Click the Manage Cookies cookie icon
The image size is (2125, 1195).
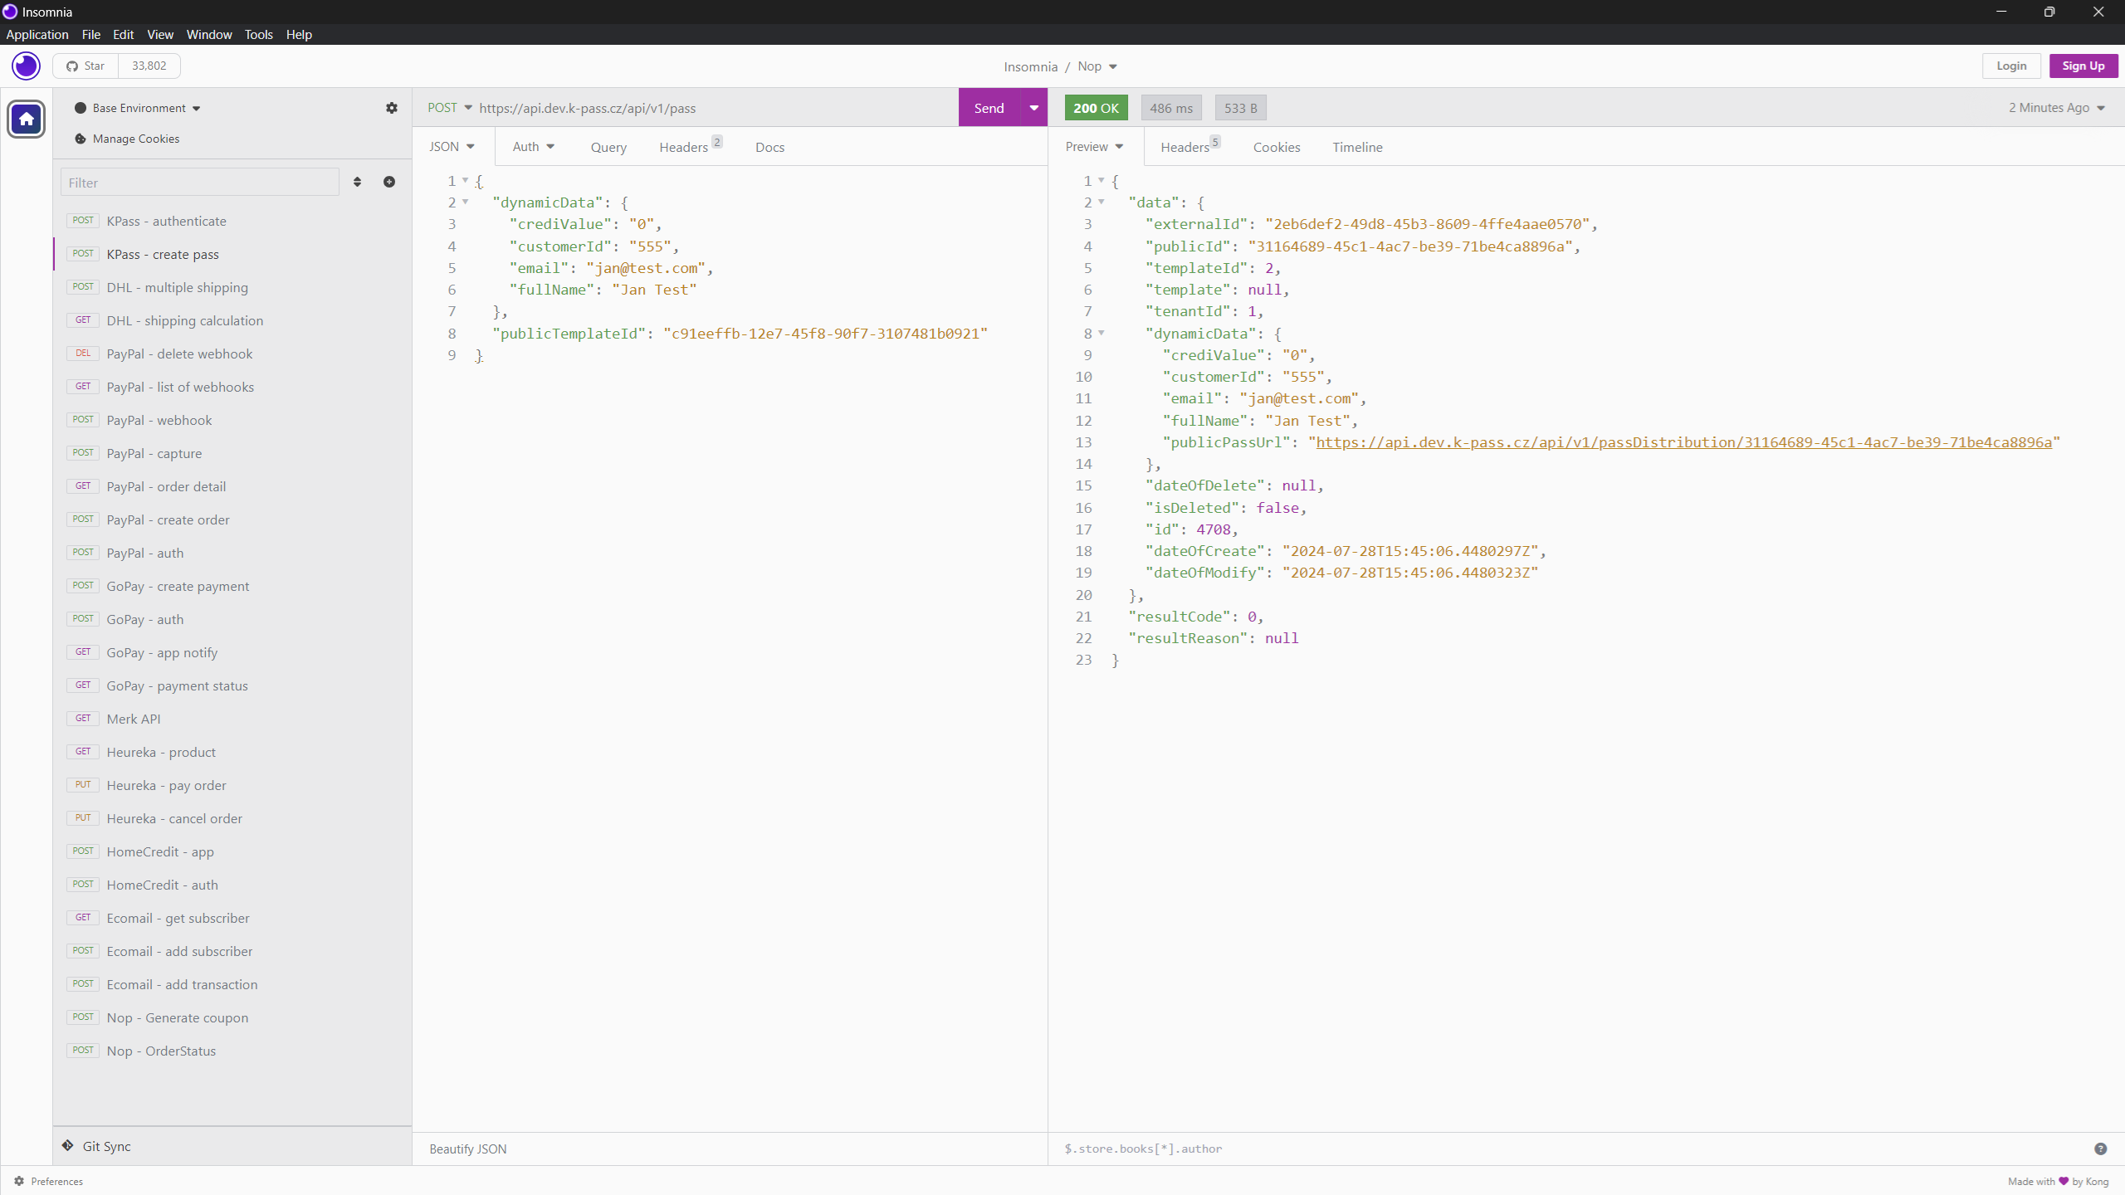pyautogui.click(x=81, y=139)
